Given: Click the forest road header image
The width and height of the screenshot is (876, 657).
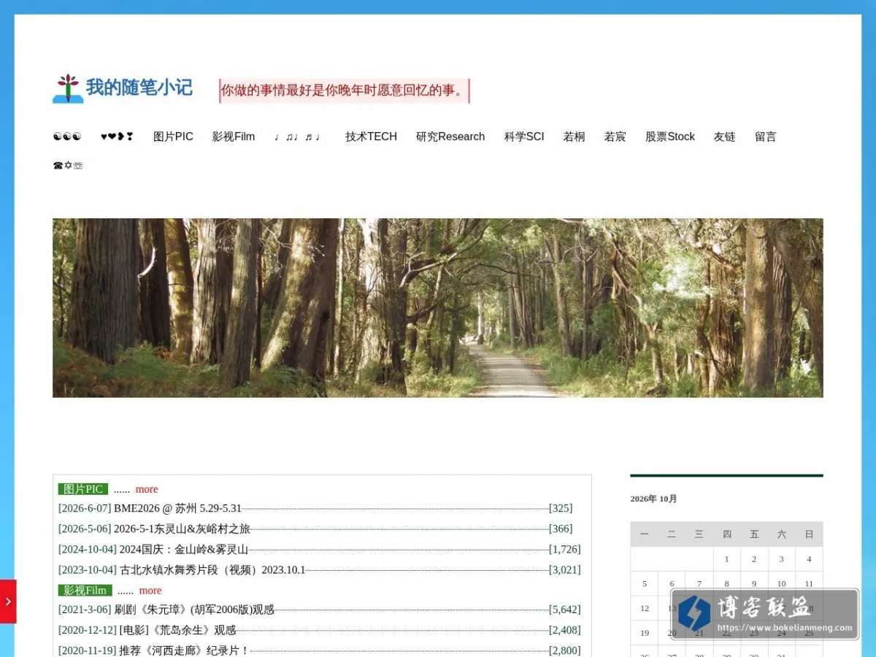Looking at the screenshot, I should pos(438,308).
